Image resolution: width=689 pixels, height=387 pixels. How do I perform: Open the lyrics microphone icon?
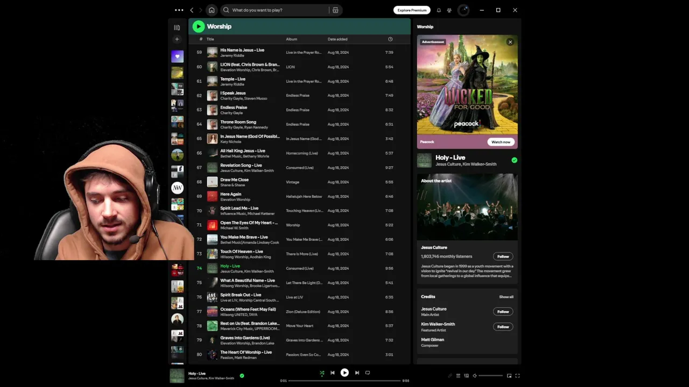click(x=450, y=376)
